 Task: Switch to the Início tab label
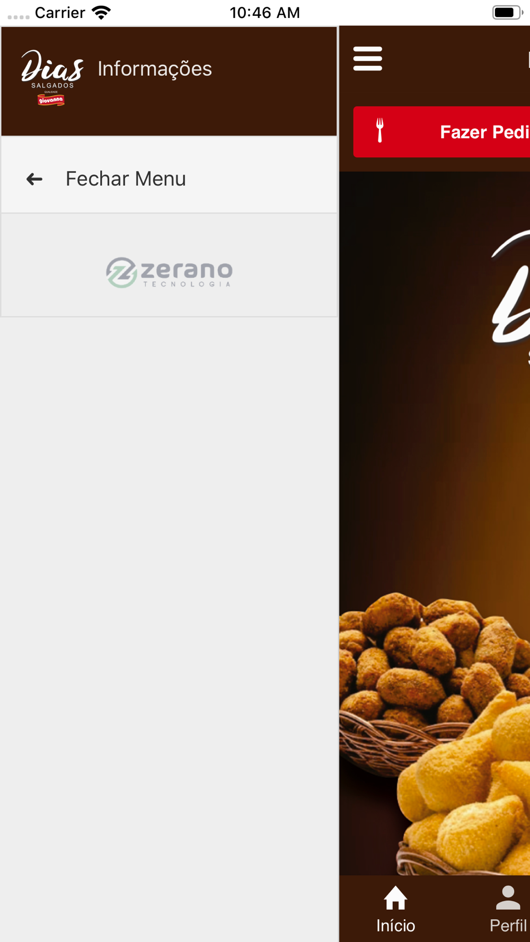tap(395, 926)
